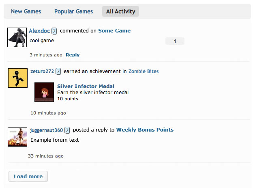Switch to the Popular Games tab

point(73,11)
